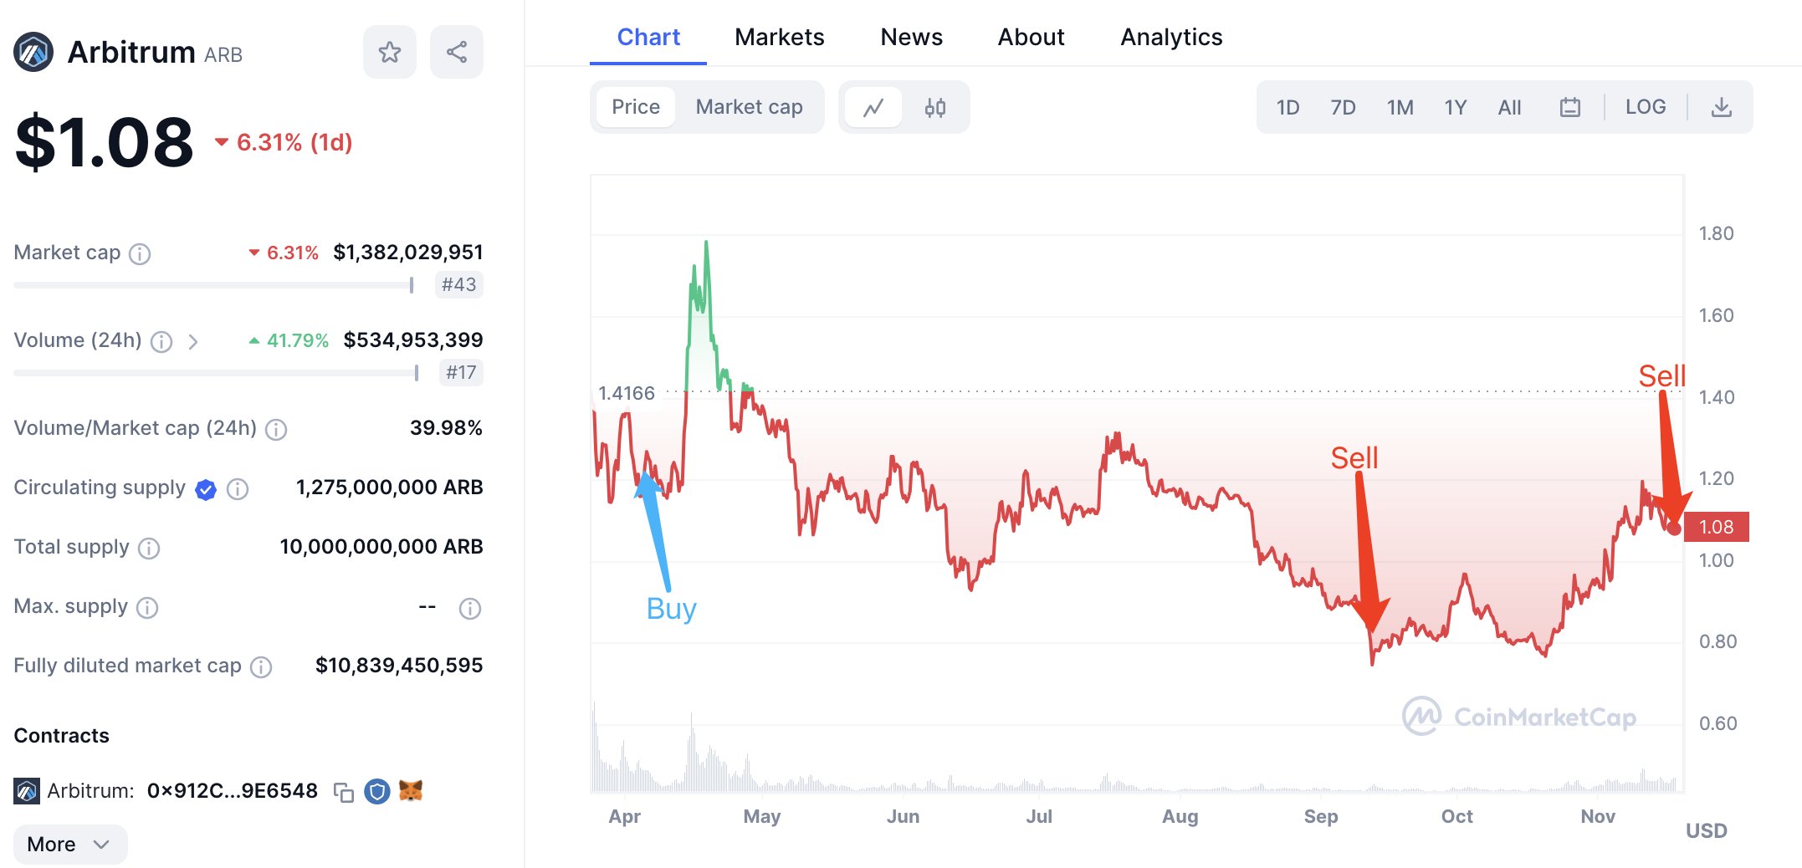Click the market cap rank progress bar
1802x868 pixels.
pyautogui.click(x=213, y=286)
